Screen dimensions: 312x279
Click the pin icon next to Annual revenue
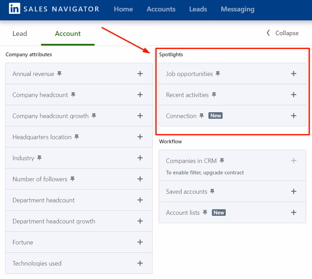[59, 73]
